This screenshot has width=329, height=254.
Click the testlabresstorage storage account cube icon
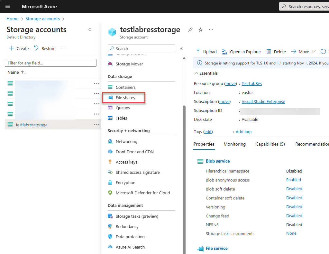112,32
